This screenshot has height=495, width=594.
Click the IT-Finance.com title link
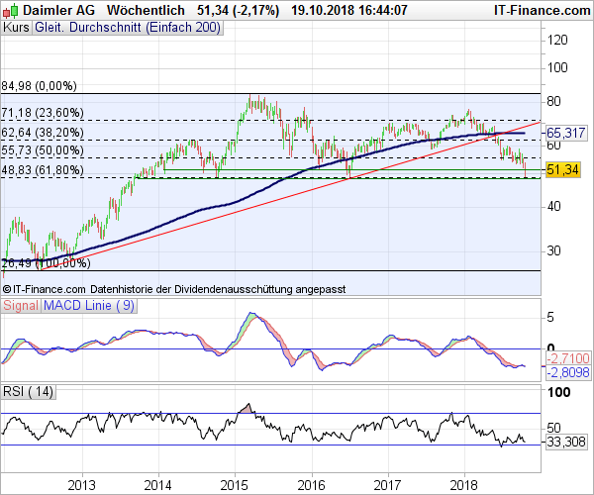click(x=543, y=10)
